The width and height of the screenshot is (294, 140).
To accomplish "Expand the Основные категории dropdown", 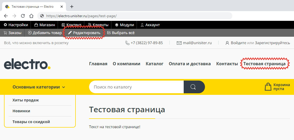I will [39, 87].
